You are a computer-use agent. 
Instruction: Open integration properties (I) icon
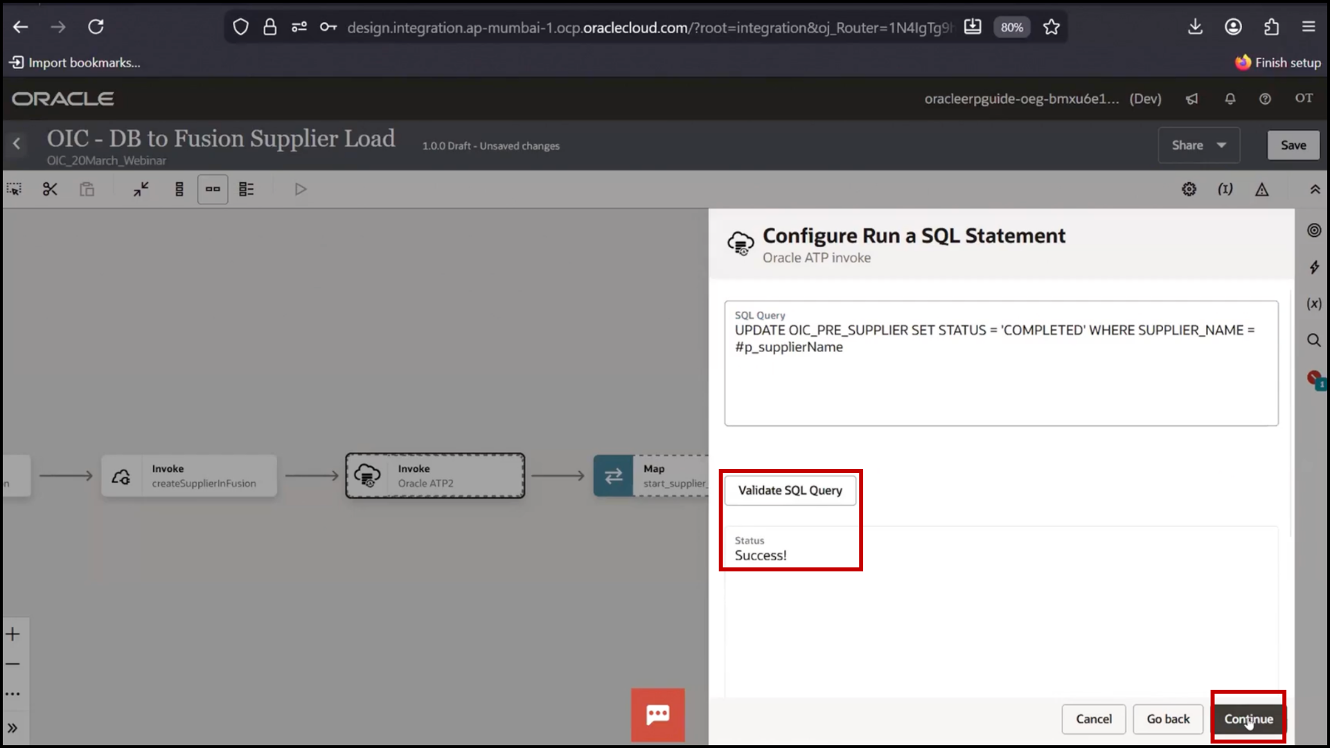[x=1225, y=189]
